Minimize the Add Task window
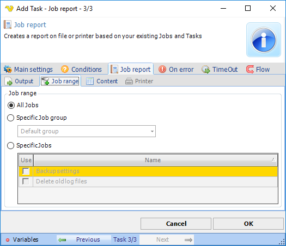 click(223, 8)
